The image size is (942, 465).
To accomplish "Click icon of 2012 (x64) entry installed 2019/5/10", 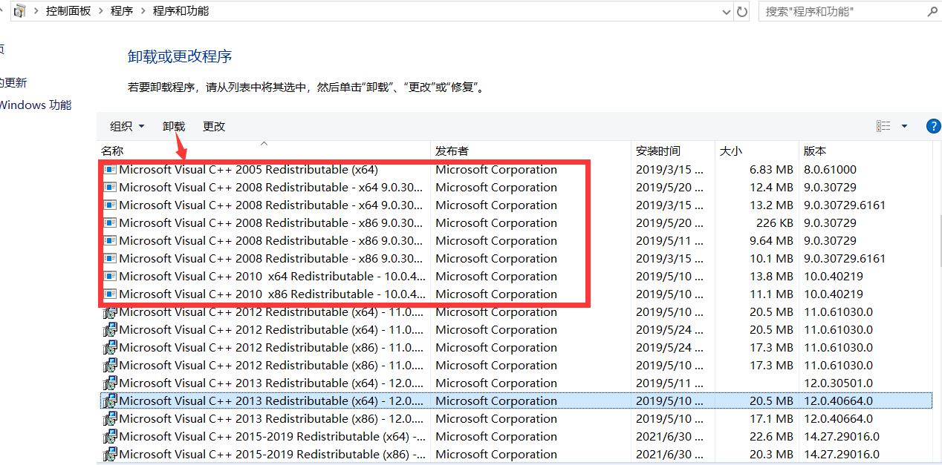I will pyautogui.click(x=110, y=312).
